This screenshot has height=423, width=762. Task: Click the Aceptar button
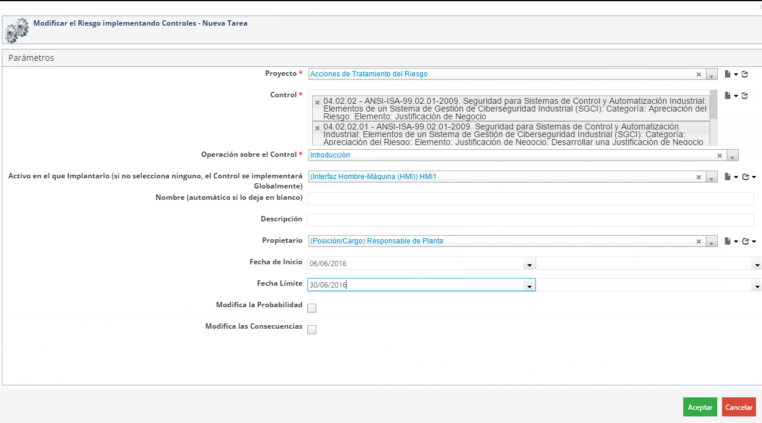pos(700,407)
